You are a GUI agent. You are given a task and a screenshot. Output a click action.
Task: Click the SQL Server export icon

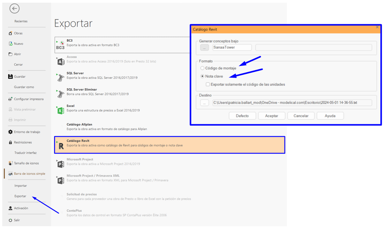(61, 78)
